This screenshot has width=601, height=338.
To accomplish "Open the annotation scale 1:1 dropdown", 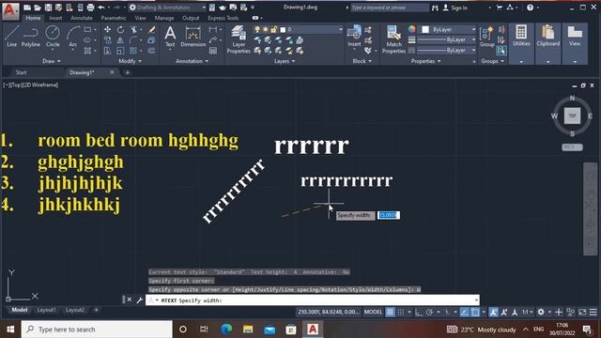I will pos(528,312).
